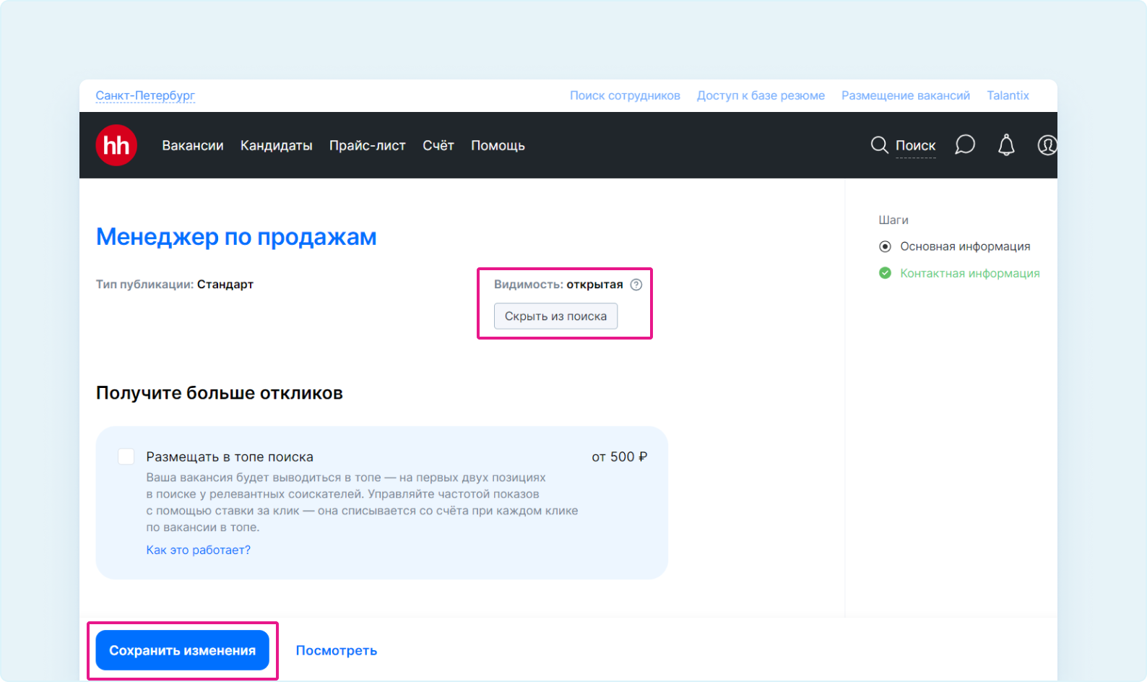Open the Счёт menu

[438, 145]
